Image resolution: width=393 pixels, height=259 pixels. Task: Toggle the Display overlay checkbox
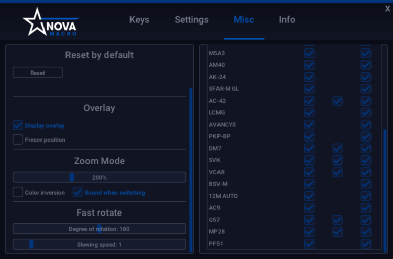pyautogui.click(x=18, y=125)
